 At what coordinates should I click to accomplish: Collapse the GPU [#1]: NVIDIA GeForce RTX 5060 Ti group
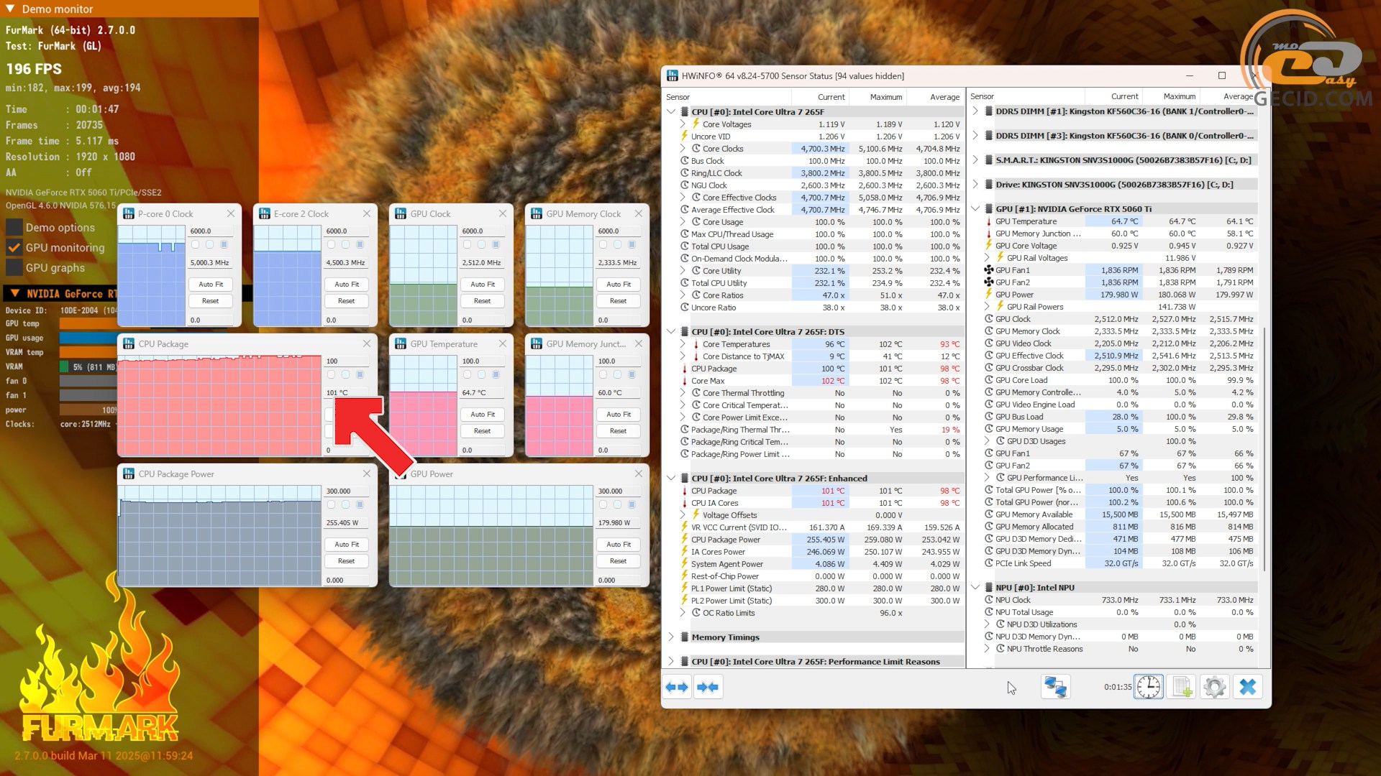pos(975,209)
